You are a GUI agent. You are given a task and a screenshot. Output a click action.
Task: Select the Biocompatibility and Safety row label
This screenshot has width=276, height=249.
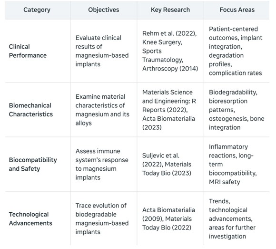coord(33,164)
